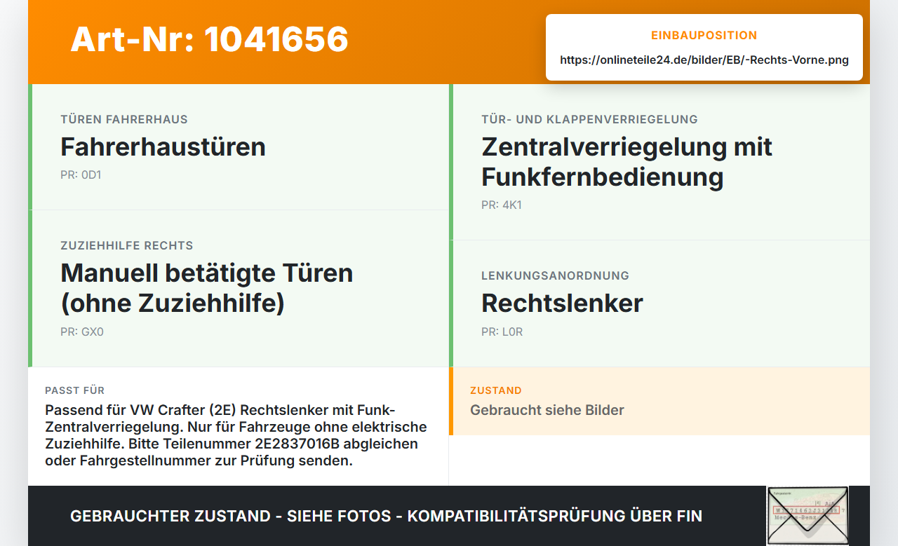This screenshot has width=898, height=546.
Task: Select the PR: L0R code
Action: pos(502,332)
